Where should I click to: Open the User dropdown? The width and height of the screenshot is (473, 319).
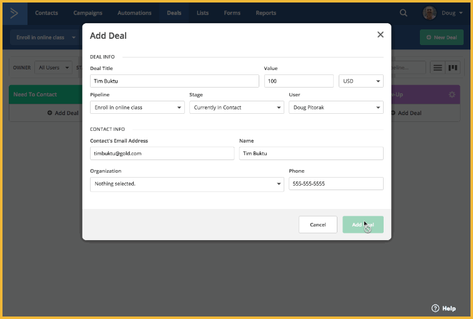click(x=336, y=108)
